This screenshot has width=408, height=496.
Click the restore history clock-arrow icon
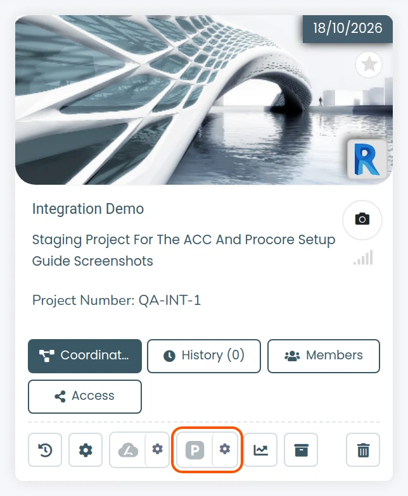(45, 450)
